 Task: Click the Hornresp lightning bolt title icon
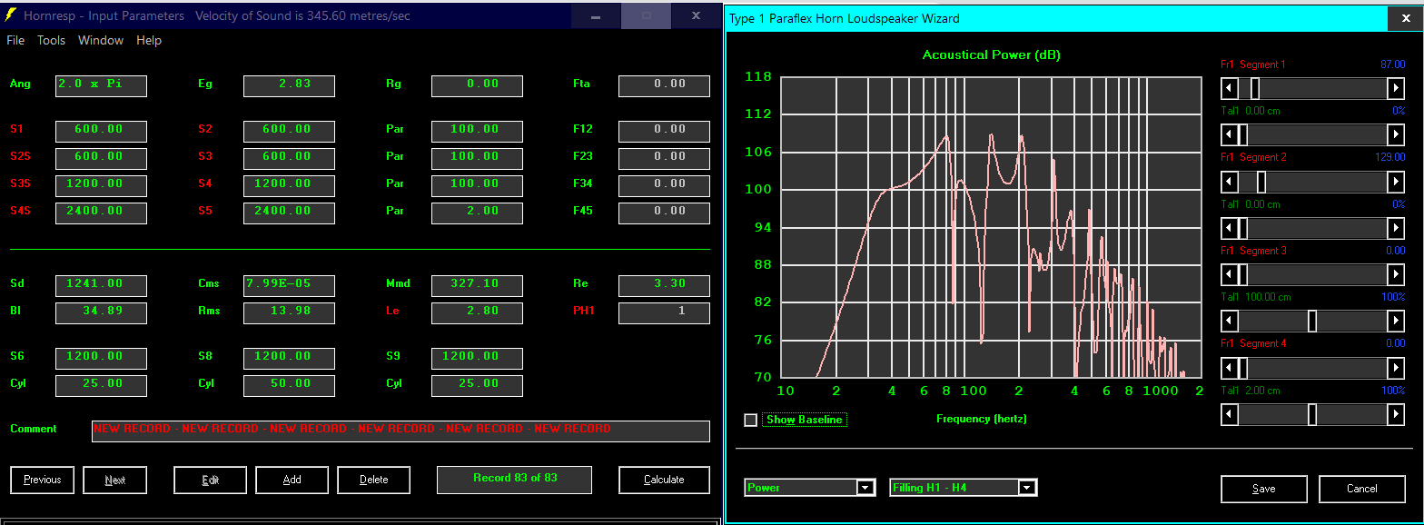10,15
